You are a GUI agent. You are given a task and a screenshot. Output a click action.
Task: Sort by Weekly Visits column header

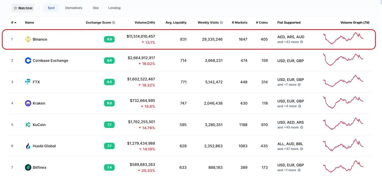click(208, 23)
